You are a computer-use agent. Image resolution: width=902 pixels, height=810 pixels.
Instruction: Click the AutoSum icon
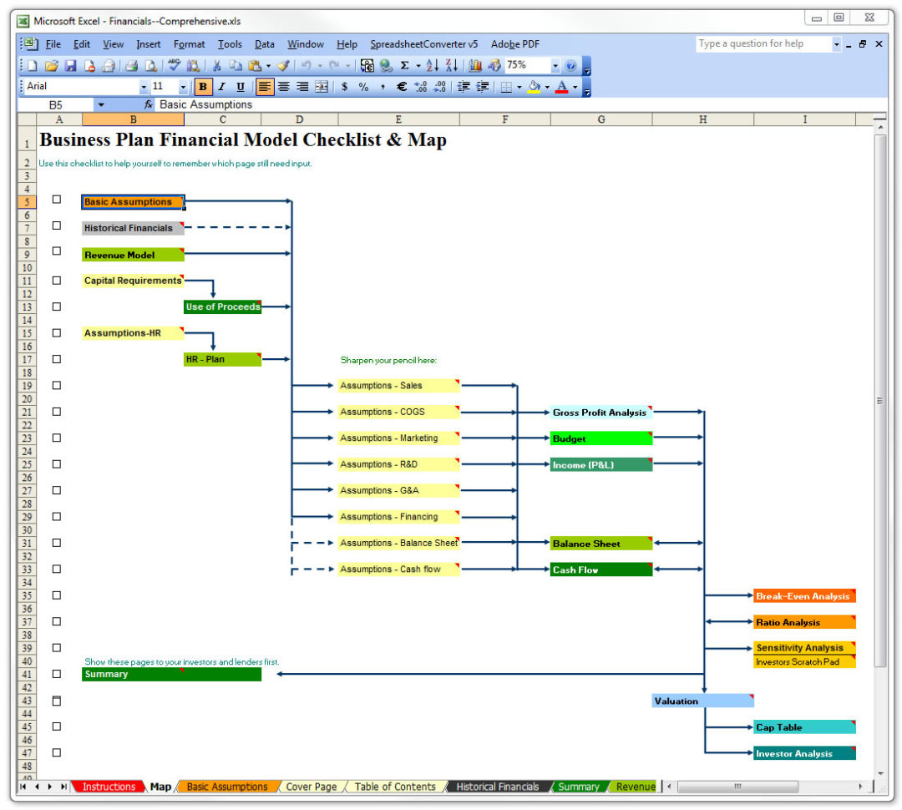coord(404,65)
